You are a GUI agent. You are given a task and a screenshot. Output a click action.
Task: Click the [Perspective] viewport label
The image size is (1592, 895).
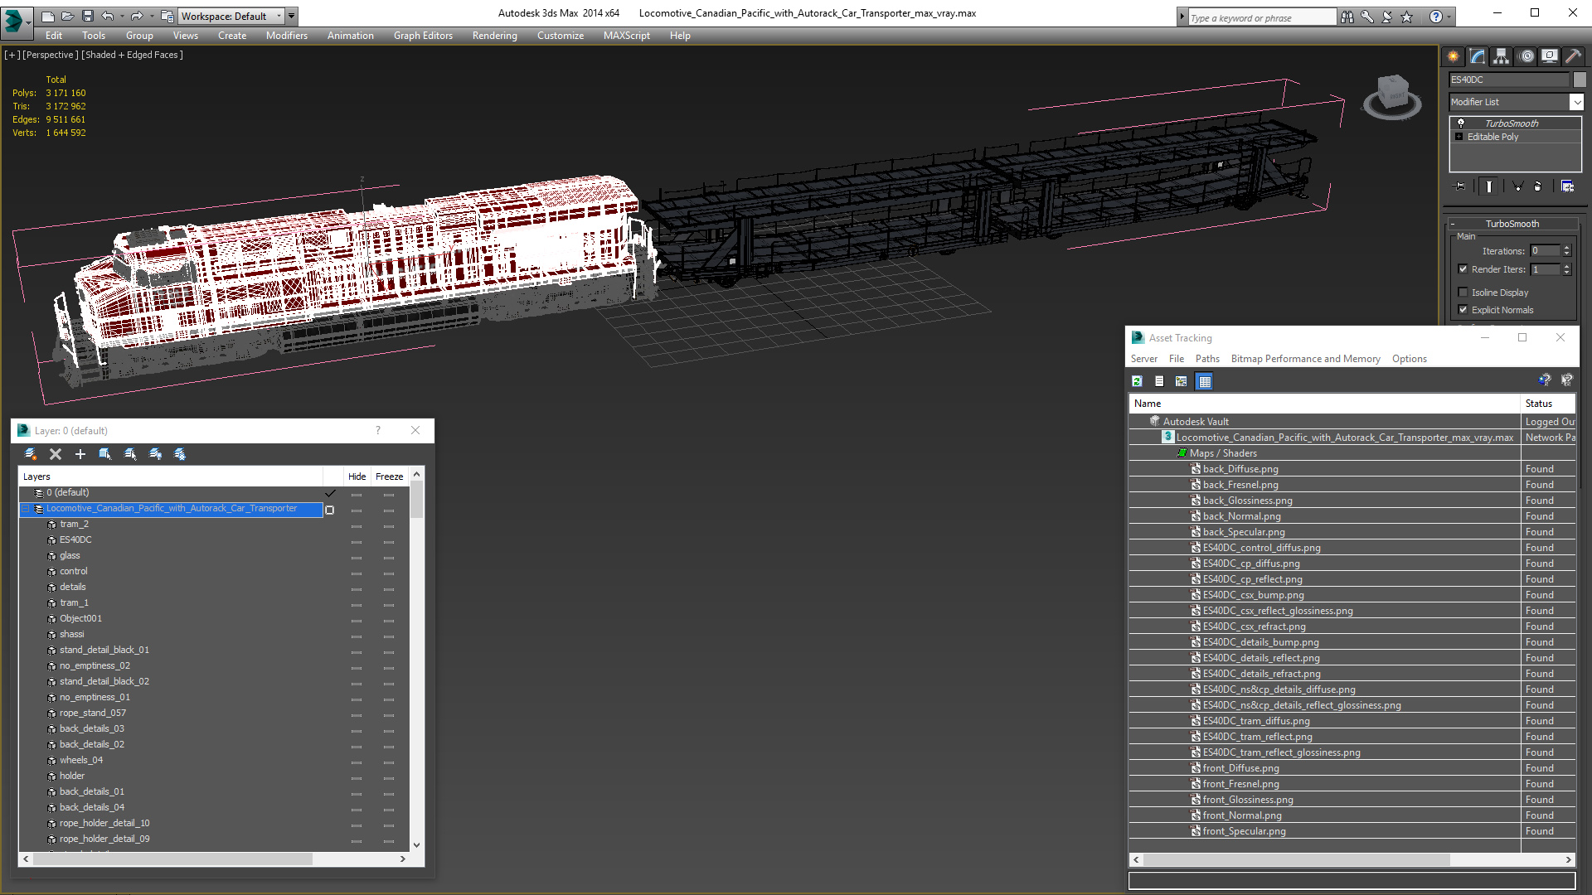click(50, 55)
